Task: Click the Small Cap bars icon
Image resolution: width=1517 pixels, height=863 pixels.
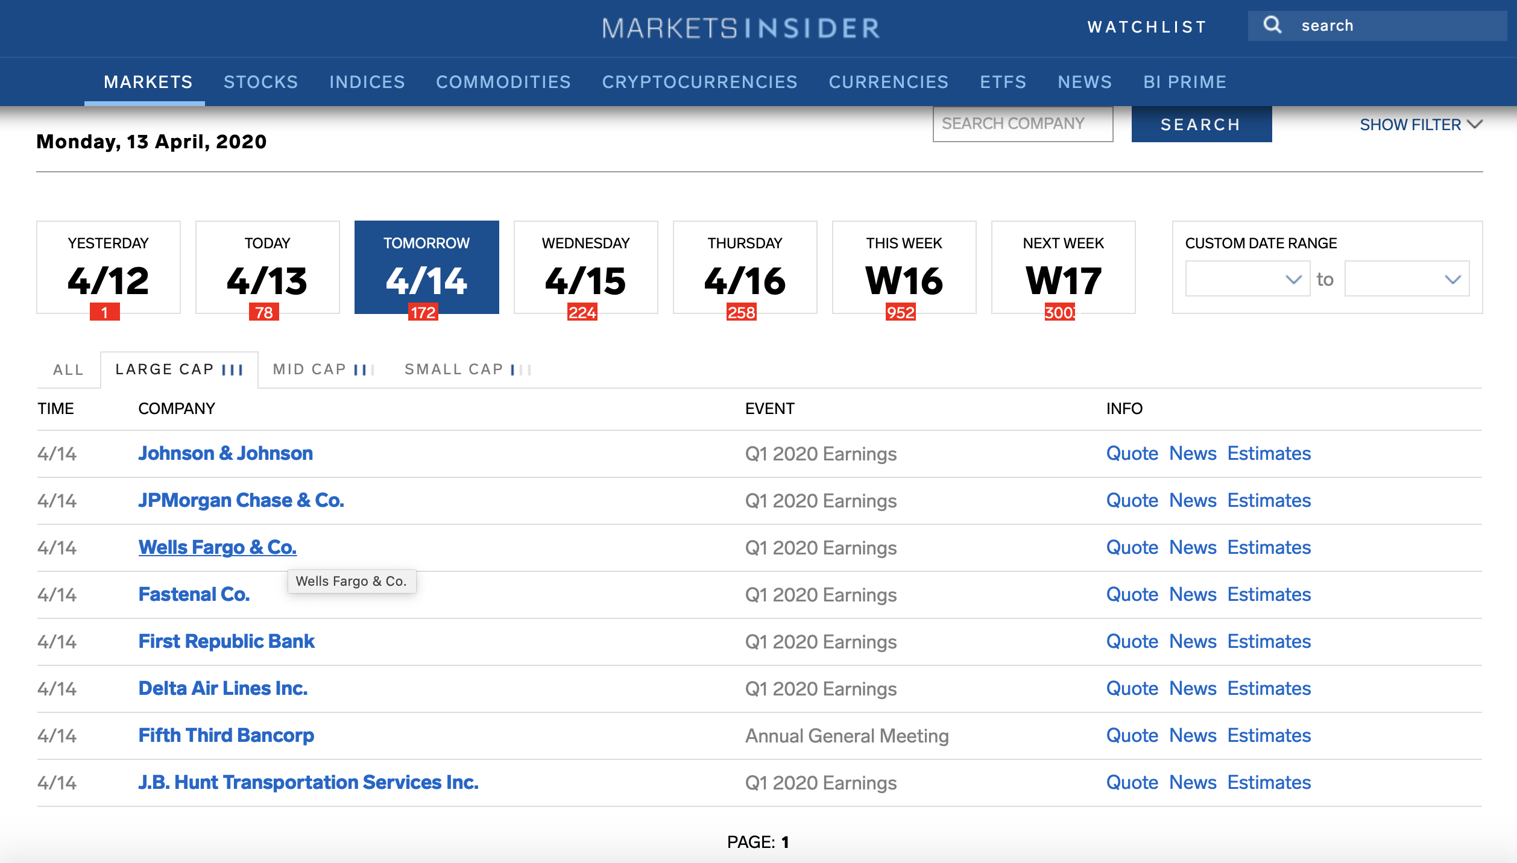Action: coord(521,369)
